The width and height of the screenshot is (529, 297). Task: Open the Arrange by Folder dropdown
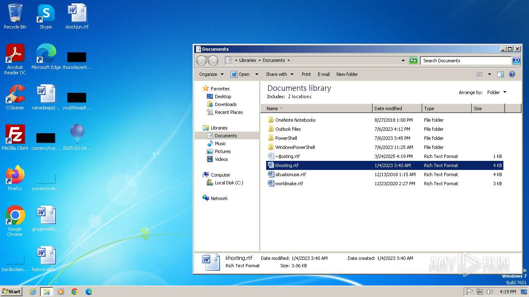coord(497,92)
